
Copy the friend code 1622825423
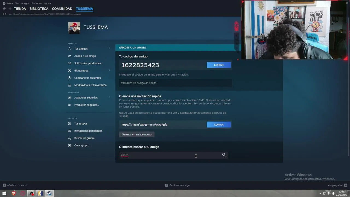pyautogui.click(x=219, y=65)
